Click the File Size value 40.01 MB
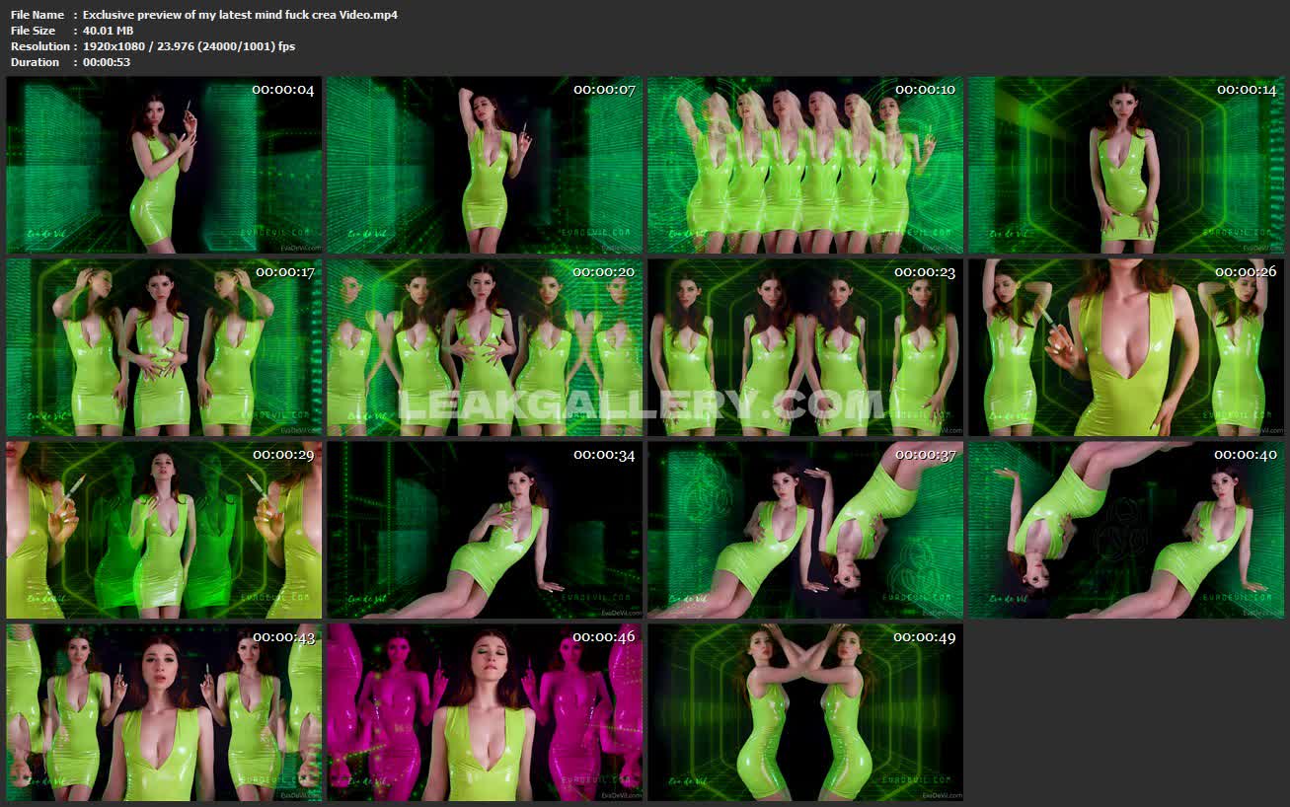 pos(108,31)
